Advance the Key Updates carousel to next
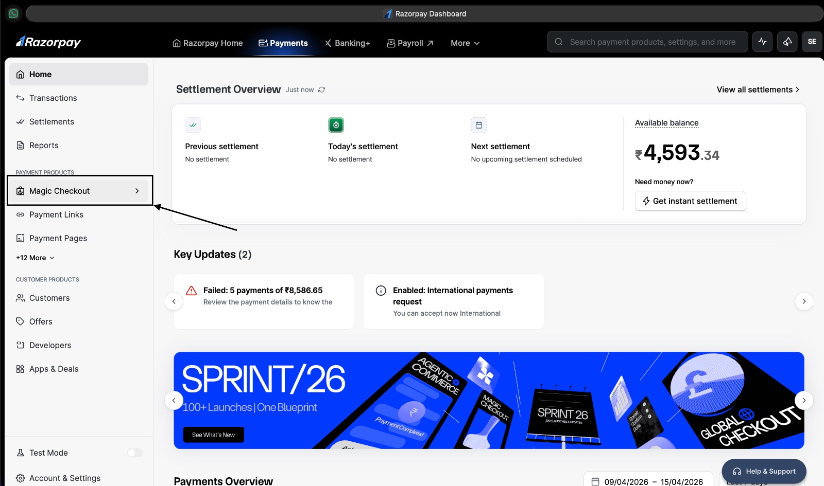824x486 pixels. (804, 301)
